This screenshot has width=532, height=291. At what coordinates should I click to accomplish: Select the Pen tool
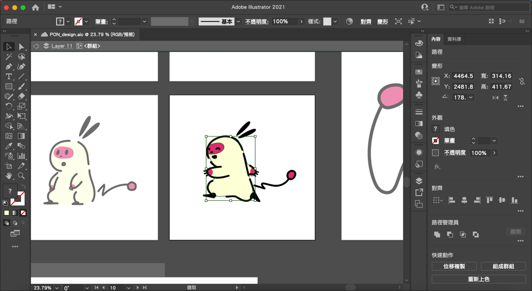pyautogui.click(x=9, y=66)
